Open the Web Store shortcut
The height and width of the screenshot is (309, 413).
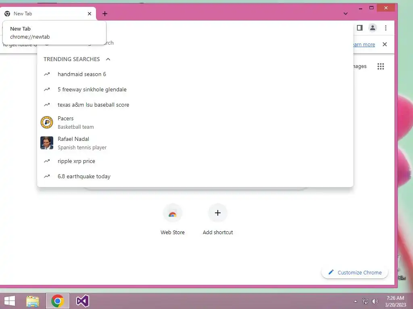173,219
